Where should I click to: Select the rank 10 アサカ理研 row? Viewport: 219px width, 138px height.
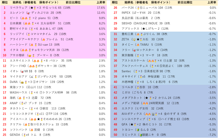tap(54, 55)
